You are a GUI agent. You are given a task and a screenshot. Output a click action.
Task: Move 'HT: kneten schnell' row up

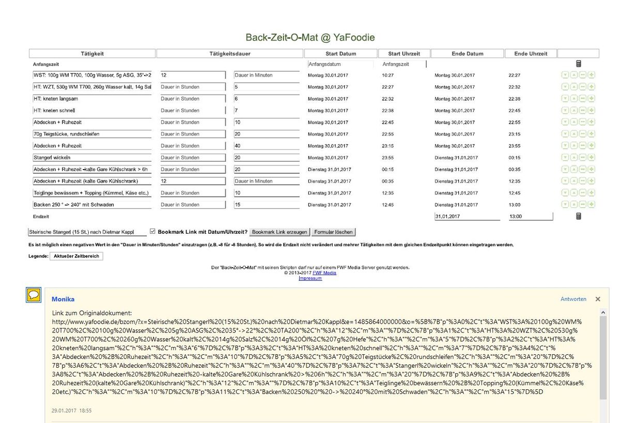tap(574, 111)
